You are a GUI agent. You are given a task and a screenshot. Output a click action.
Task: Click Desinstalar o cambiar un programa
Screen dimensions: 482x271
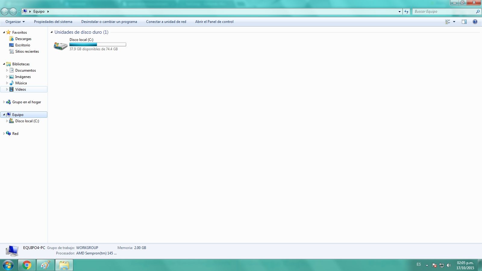109,22
